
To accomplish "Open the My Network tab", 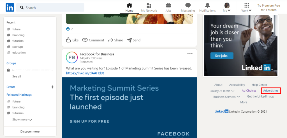I will 149,8.
